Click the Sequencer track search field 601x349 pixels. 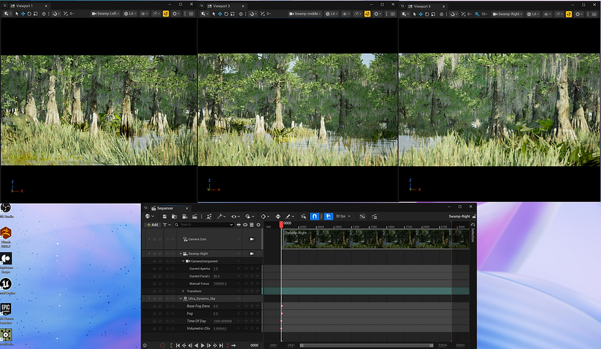(204, 225)
